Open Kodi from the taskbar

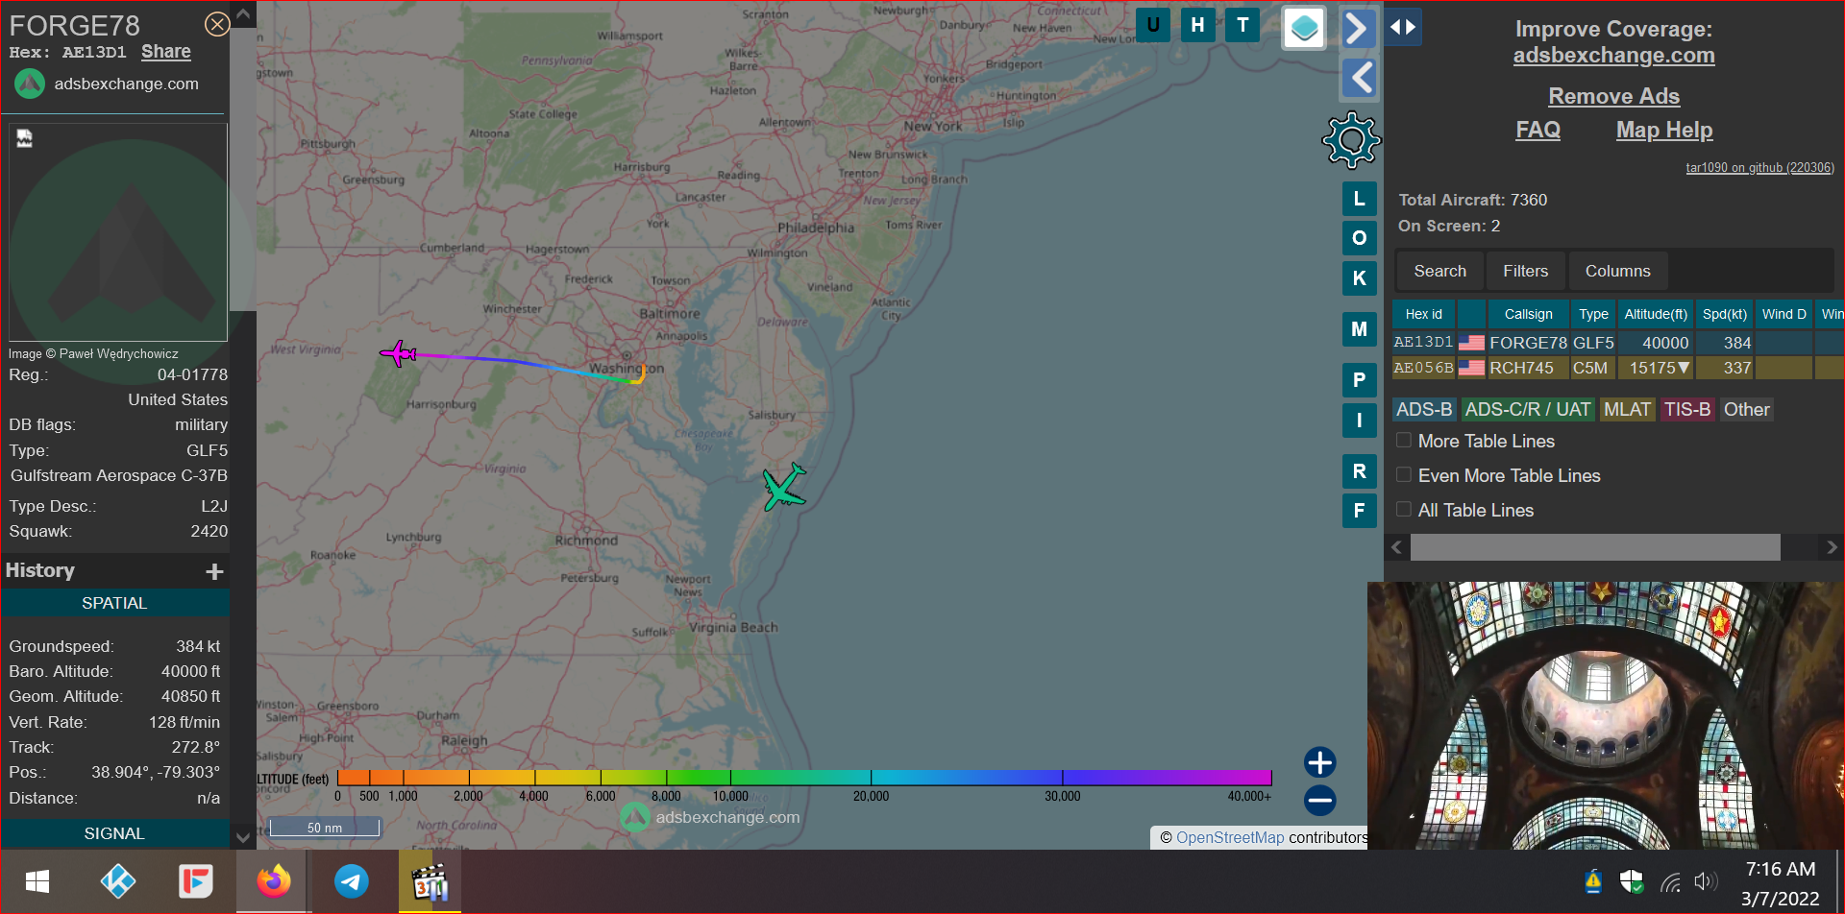click(117, 881)
